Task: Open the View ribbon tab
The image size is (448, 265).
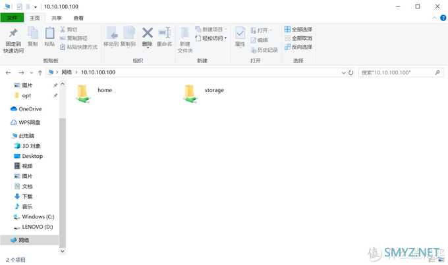Action: coord(78,18)
